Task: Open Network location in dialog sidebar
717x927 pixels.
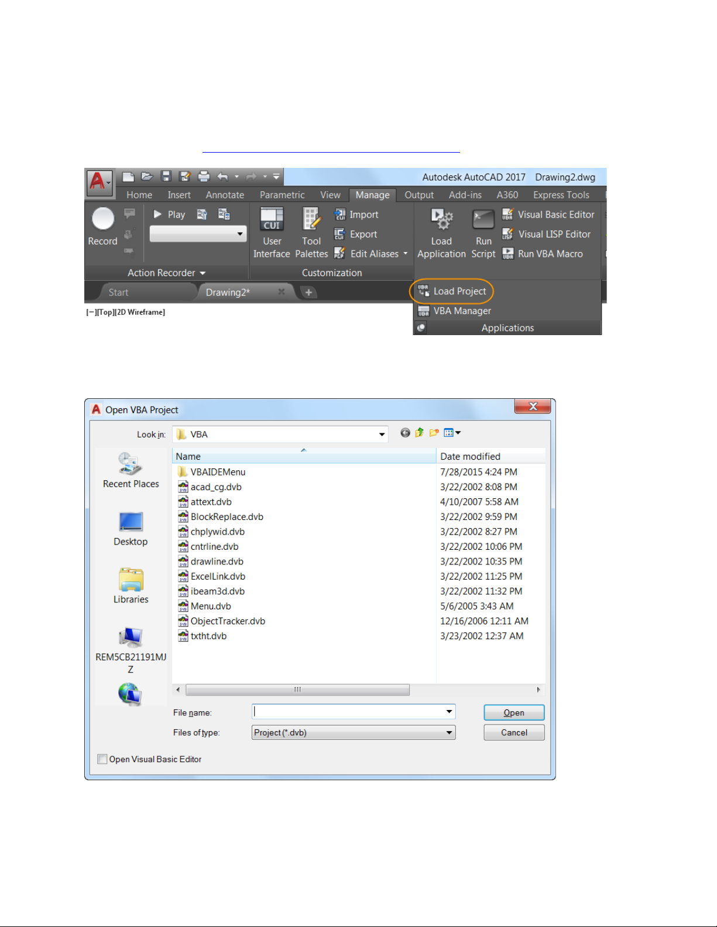Action: [130, 694]
